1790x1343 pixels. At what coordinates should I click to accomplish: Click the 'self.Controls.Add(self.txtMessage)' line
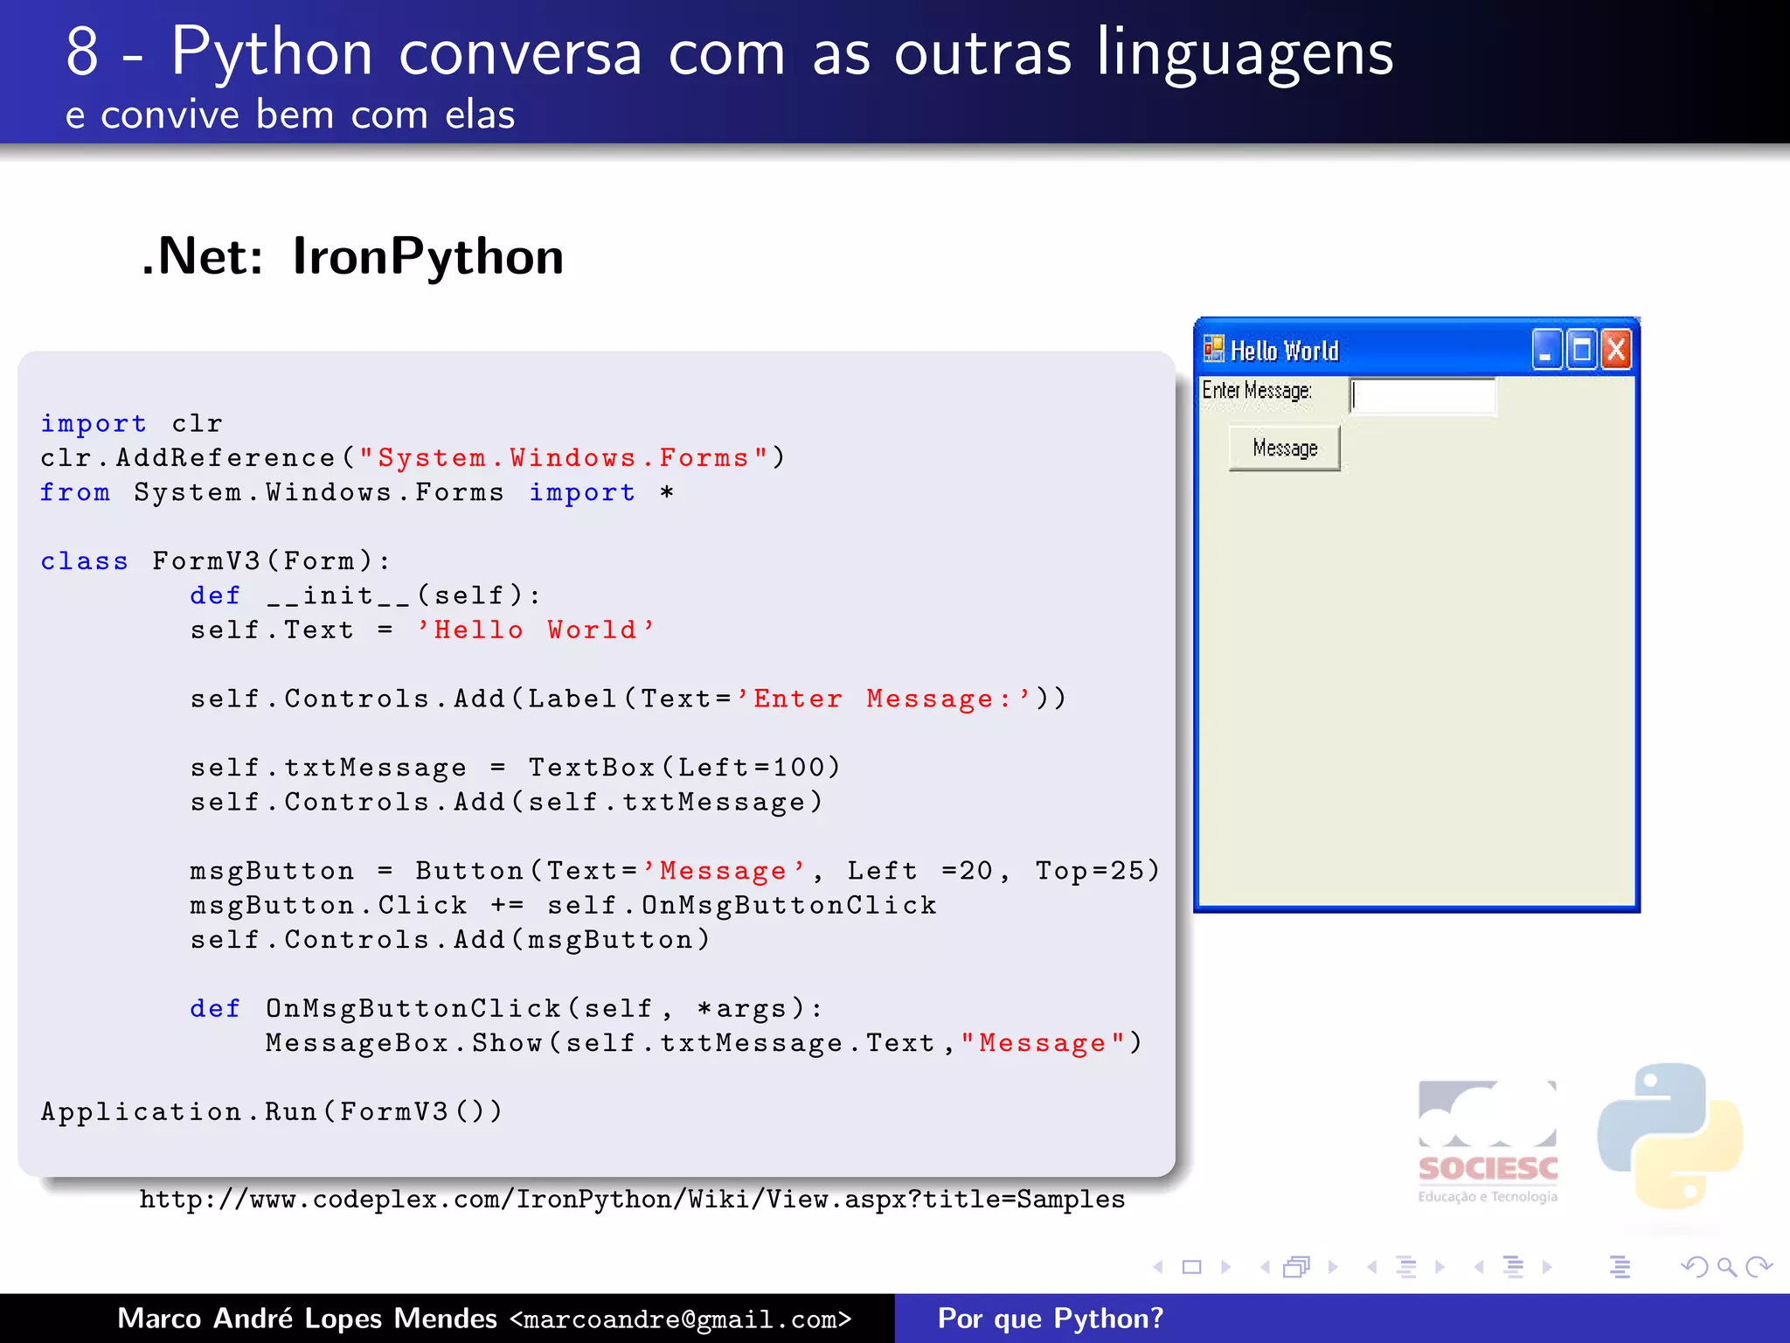tap(507, 803)
